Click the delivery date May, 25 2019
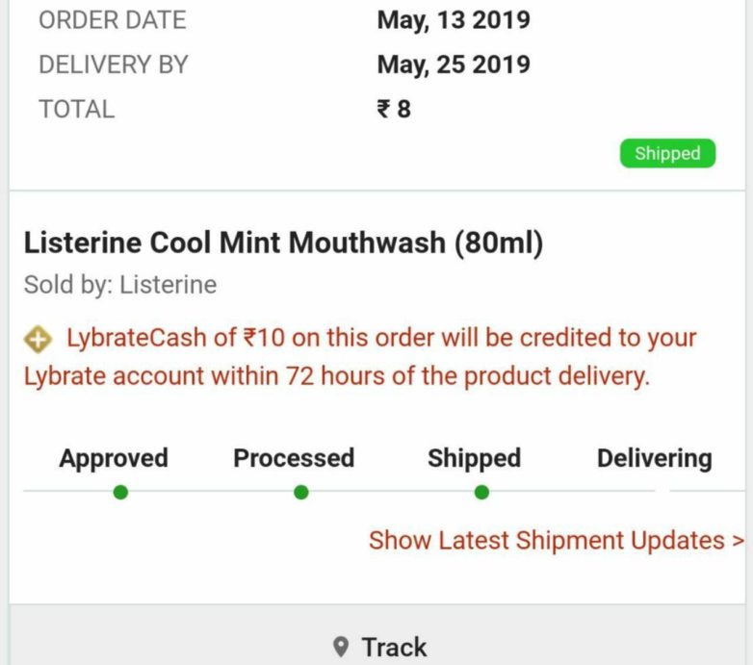Image resolution: width=753 pixels, height=665 pixels. (x=454, y=65)
